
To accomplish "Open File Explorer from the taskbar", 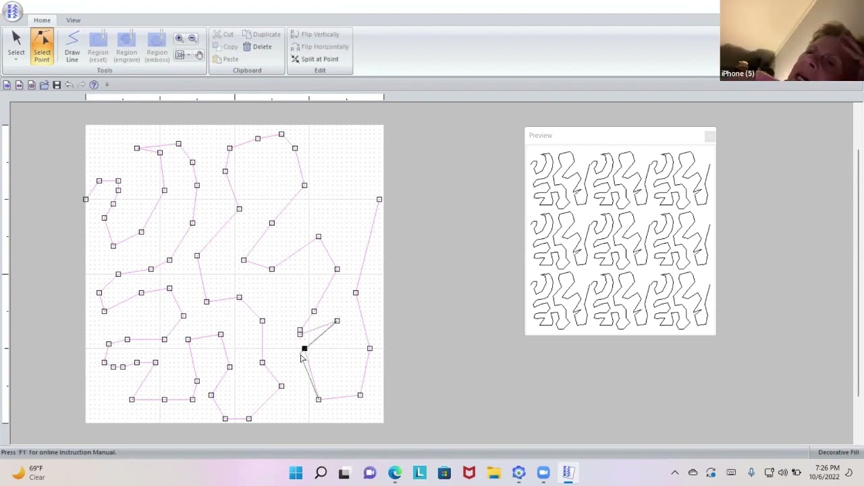I will (493, 473).
